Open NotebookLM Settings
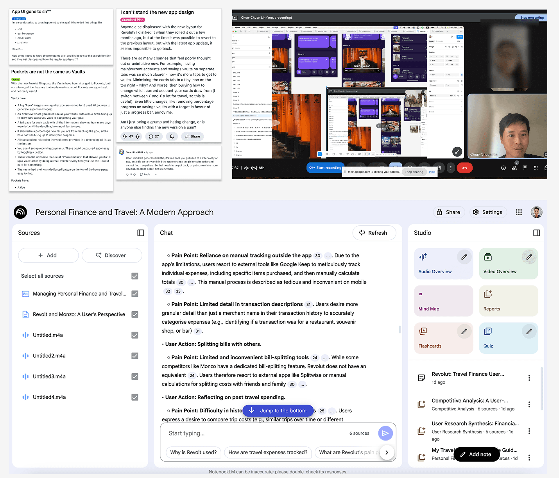 487,212
